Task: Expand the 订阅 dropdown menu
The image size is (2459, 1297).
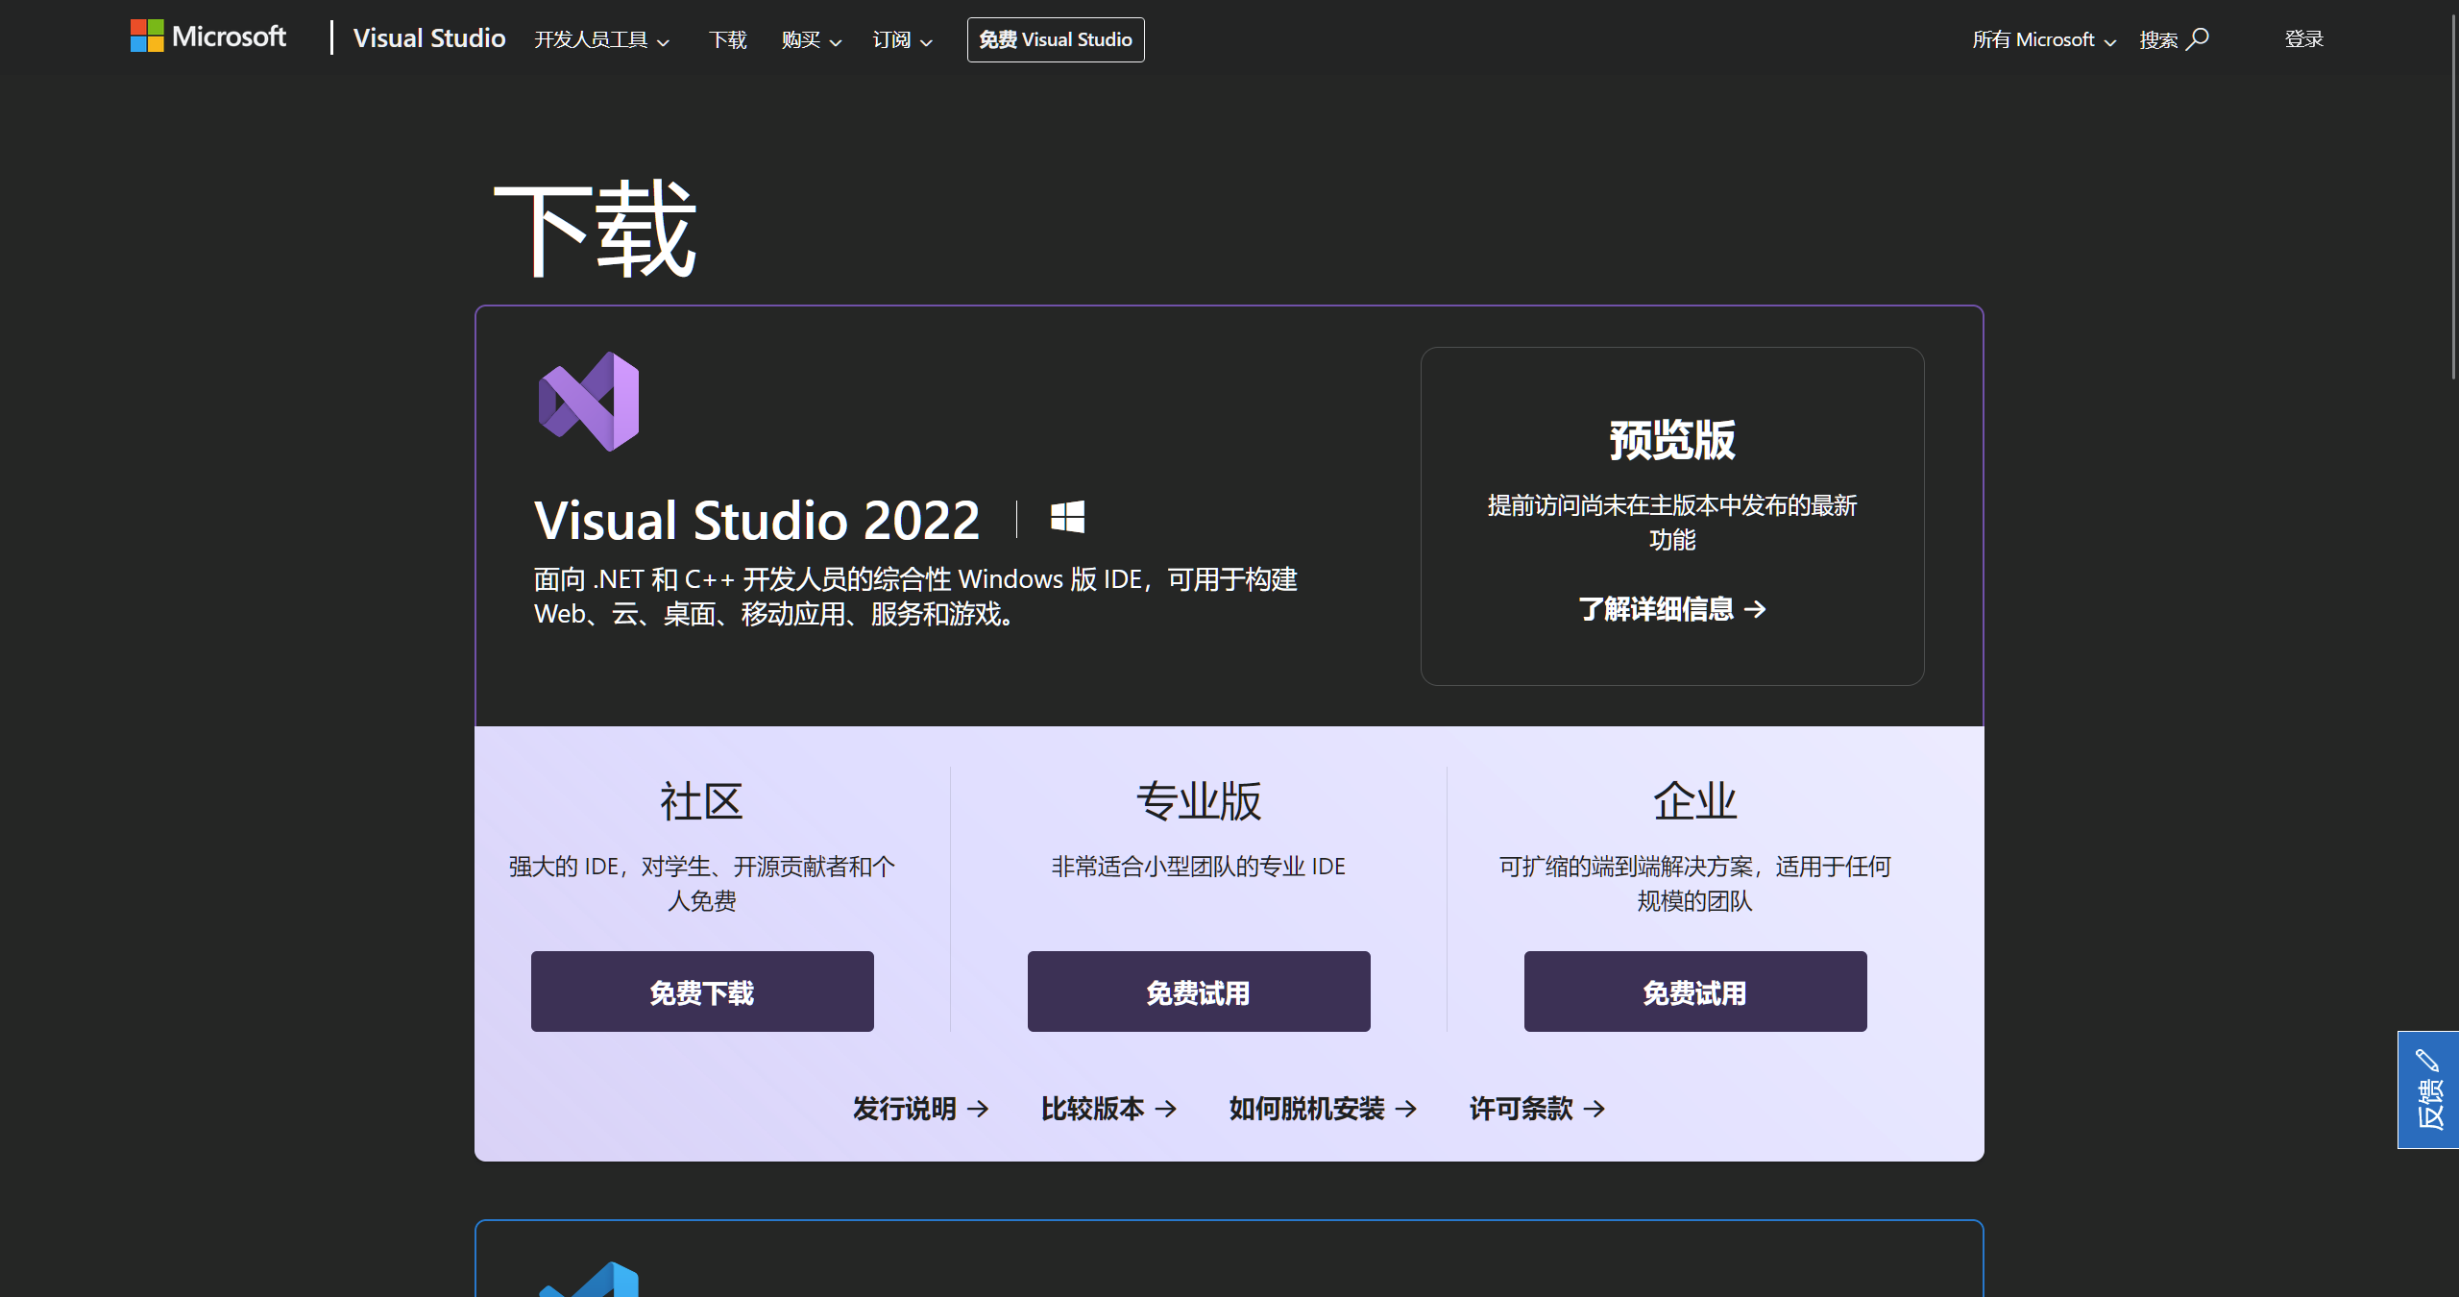Action: point(902,39)
